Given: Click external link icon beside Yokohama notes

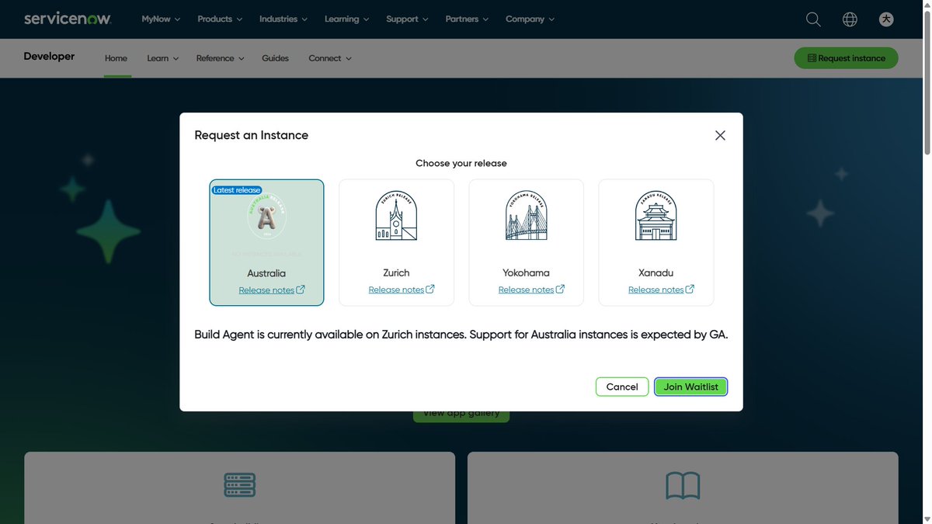Looking at the screenshot, I should tap(560, 290).
